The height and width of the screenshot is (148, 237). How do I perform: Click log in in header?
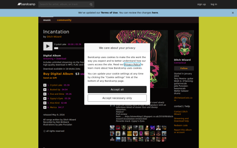coord(214,4)
